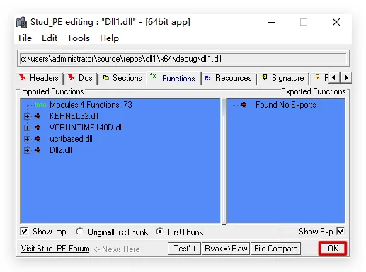Switch to the Dos tab
Image resolution: width=366 pixels, height=272 pixels.
click(81, 78)
